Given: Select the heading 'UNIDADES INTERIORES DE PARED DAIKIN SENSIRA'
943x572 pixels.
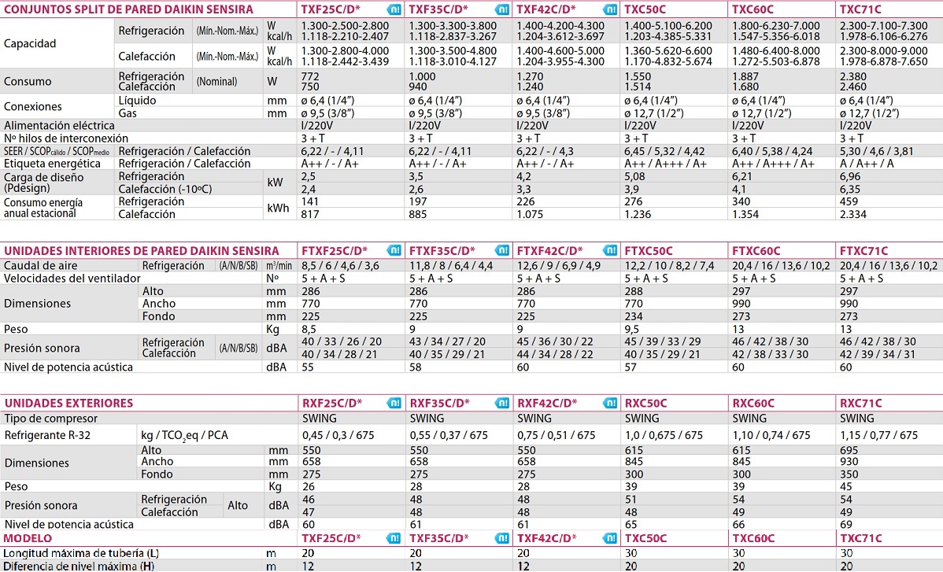Looking at the screenshot, I should pyautogui.click(x=142, y=251).
